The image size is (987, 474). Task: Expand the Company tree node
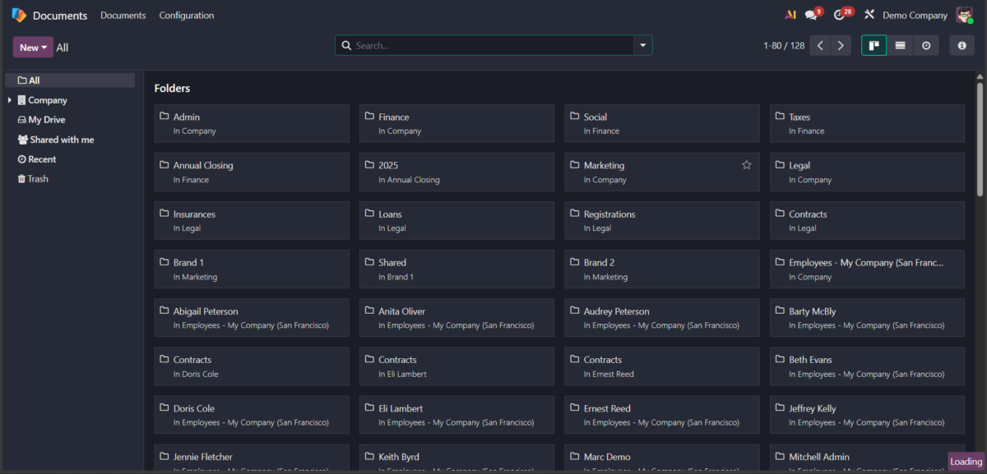[x=9, y=100]
